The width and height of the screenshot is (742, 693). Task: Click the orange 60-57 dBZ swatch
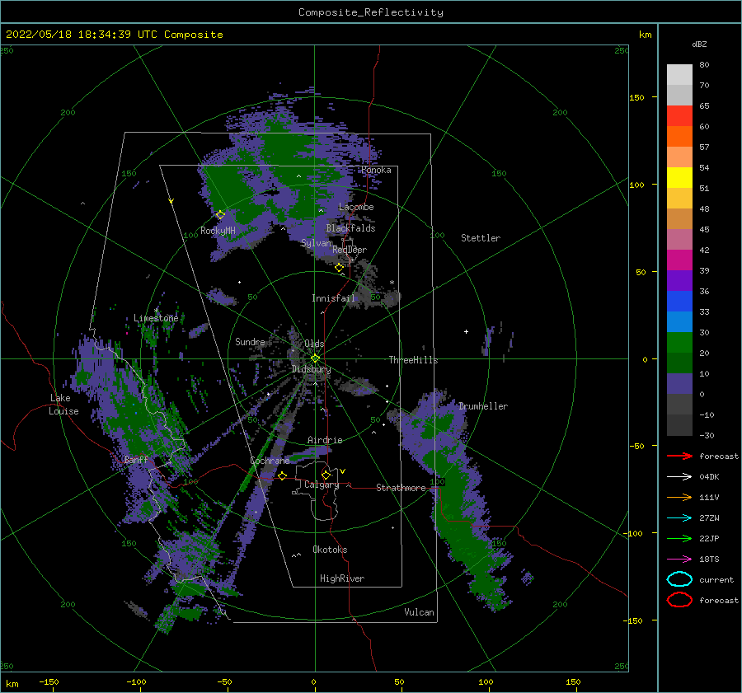[679, 137]
